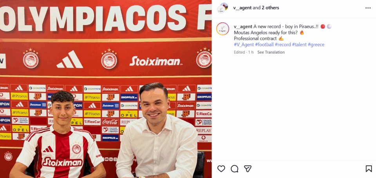The width and height of the screenshot is (376, 178).
Task: Open the #record hashtag
Action: tap(283, 45)
